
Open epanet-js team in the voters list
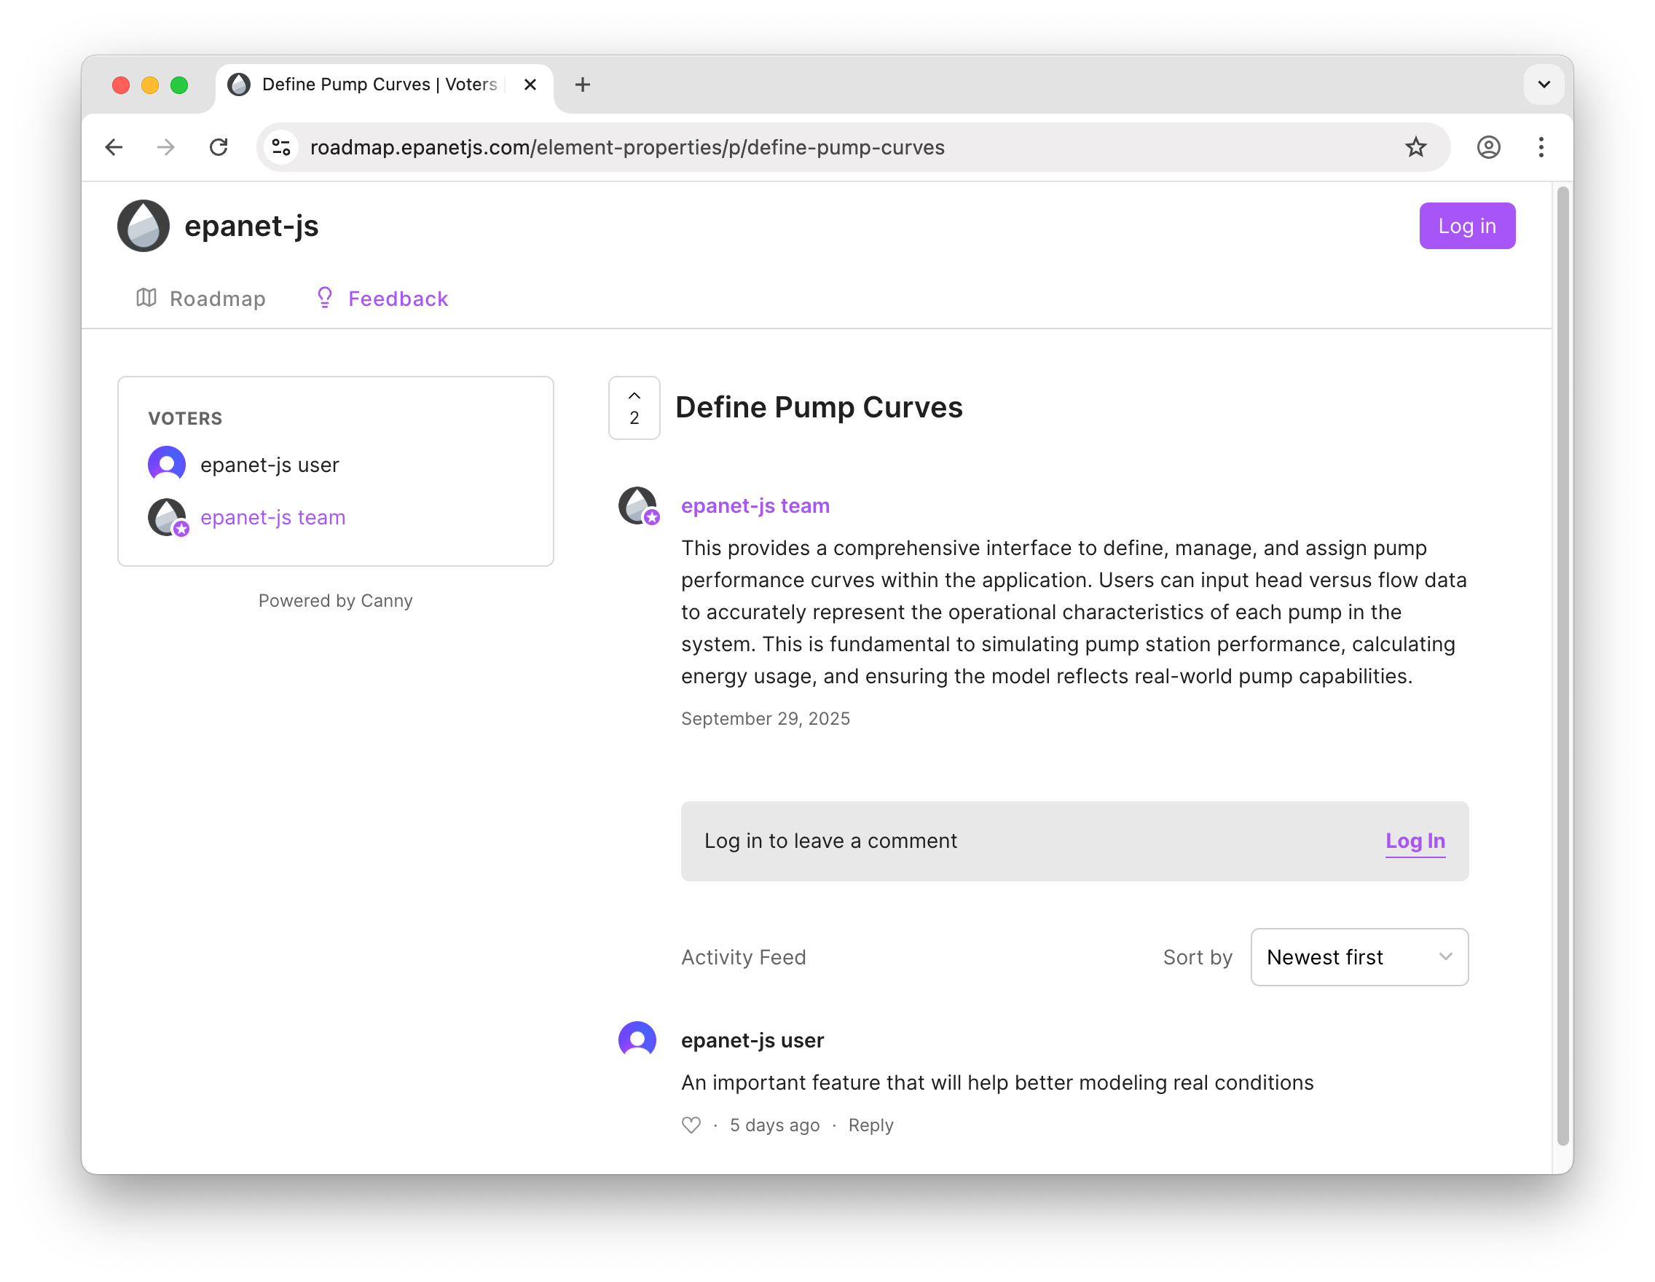coord(272,517)
